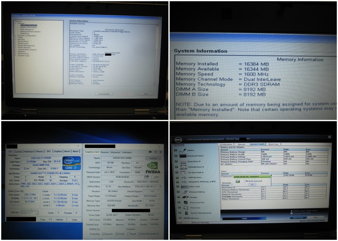The height and width of the screenshot is (241, 338).
Task: Click the OS Boot Path 0 icon
Action: coord(184,172)
